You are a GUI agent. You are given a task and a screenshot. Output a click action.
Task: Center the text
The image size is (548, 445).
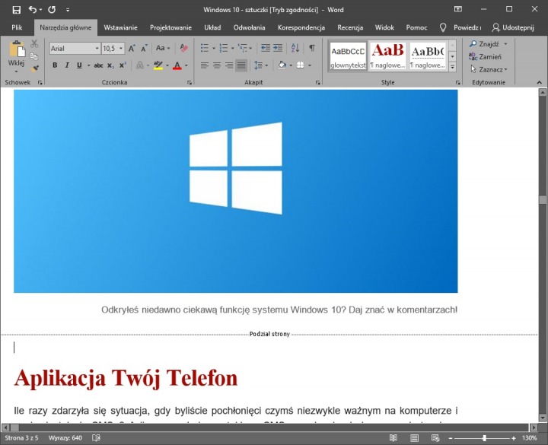tap(217, 65)
